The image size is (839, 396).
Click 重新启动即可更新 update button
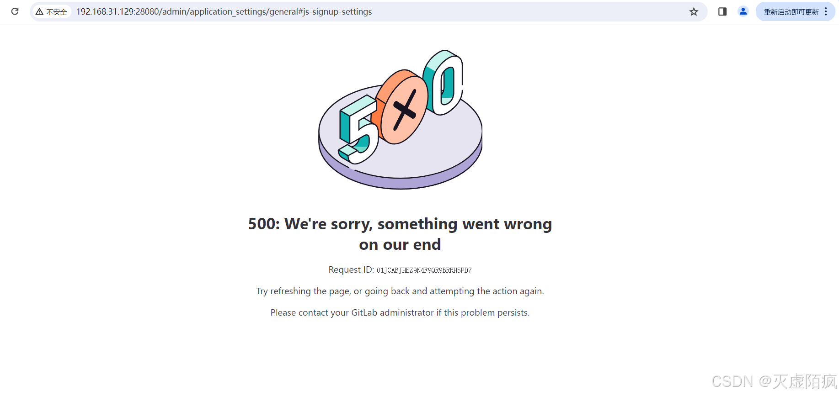791,12
